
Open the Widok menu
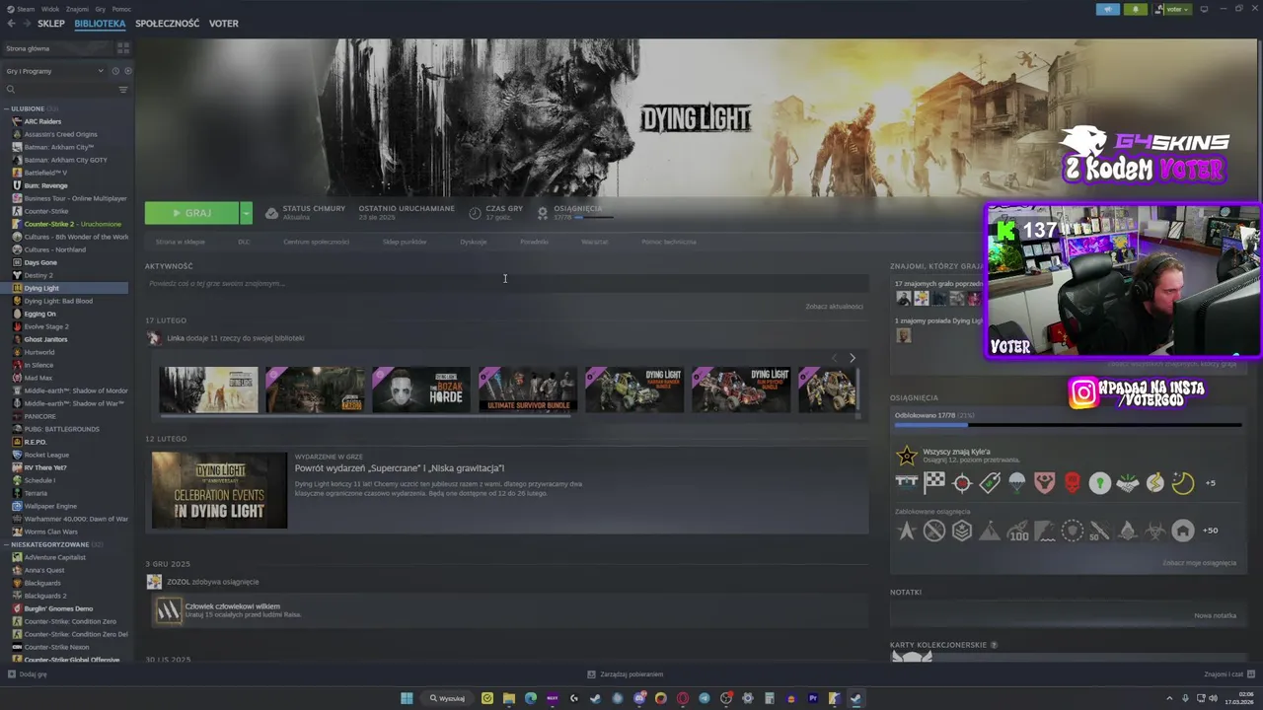coord(50,9)
